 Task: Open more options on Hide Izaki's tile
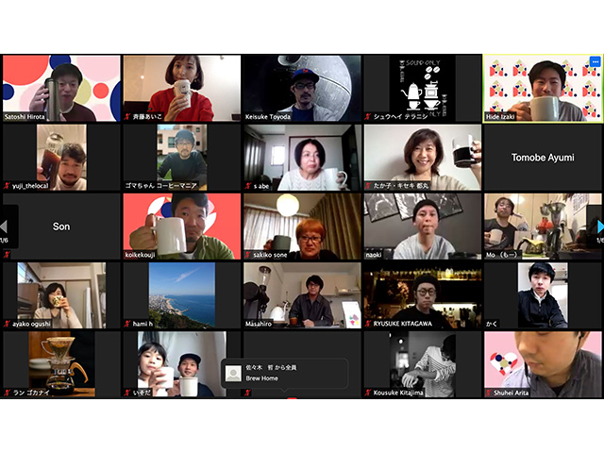(x=595, y=62)
